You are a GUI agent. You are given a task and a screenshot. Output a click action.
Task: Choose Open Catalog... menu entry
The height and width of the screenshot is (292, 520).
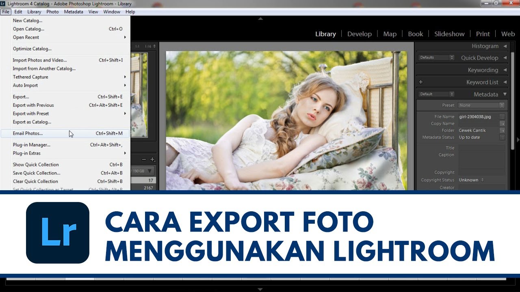65,29
